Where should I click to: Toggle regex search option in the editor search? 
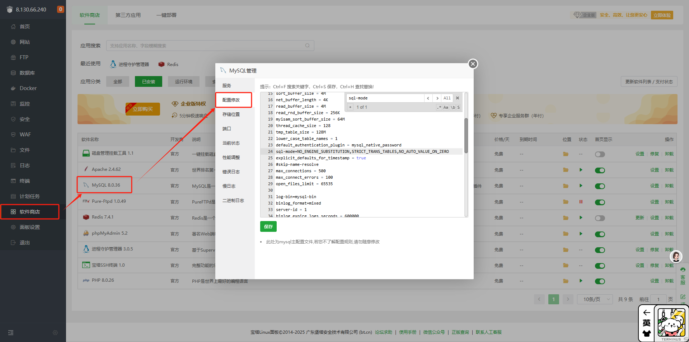click(x=439, y=107)
